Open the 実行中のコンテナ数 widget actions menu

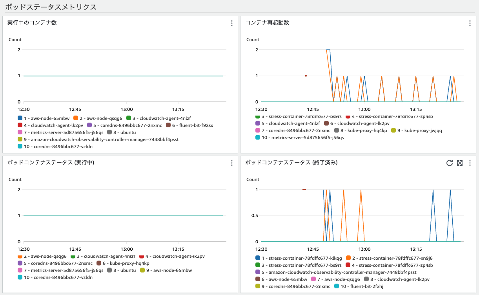click(x=232, y=23)
